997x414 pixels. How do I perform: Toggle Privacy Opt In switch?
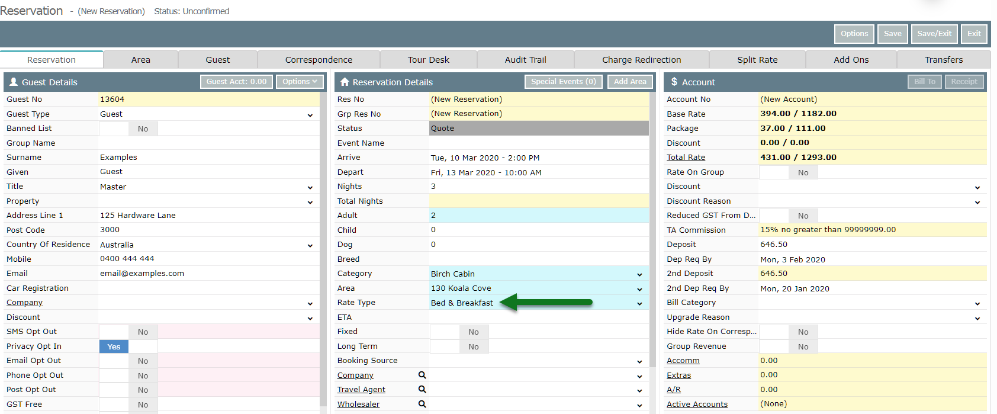[x=128, y=346]
